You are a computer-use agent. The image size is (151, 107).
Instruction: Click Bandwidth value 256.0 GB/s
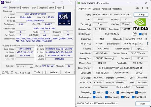tap(138, 63)
